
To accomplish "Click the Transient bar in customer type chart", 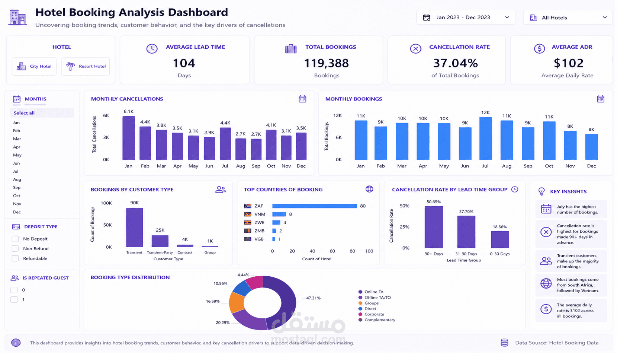I will point(135,227).
